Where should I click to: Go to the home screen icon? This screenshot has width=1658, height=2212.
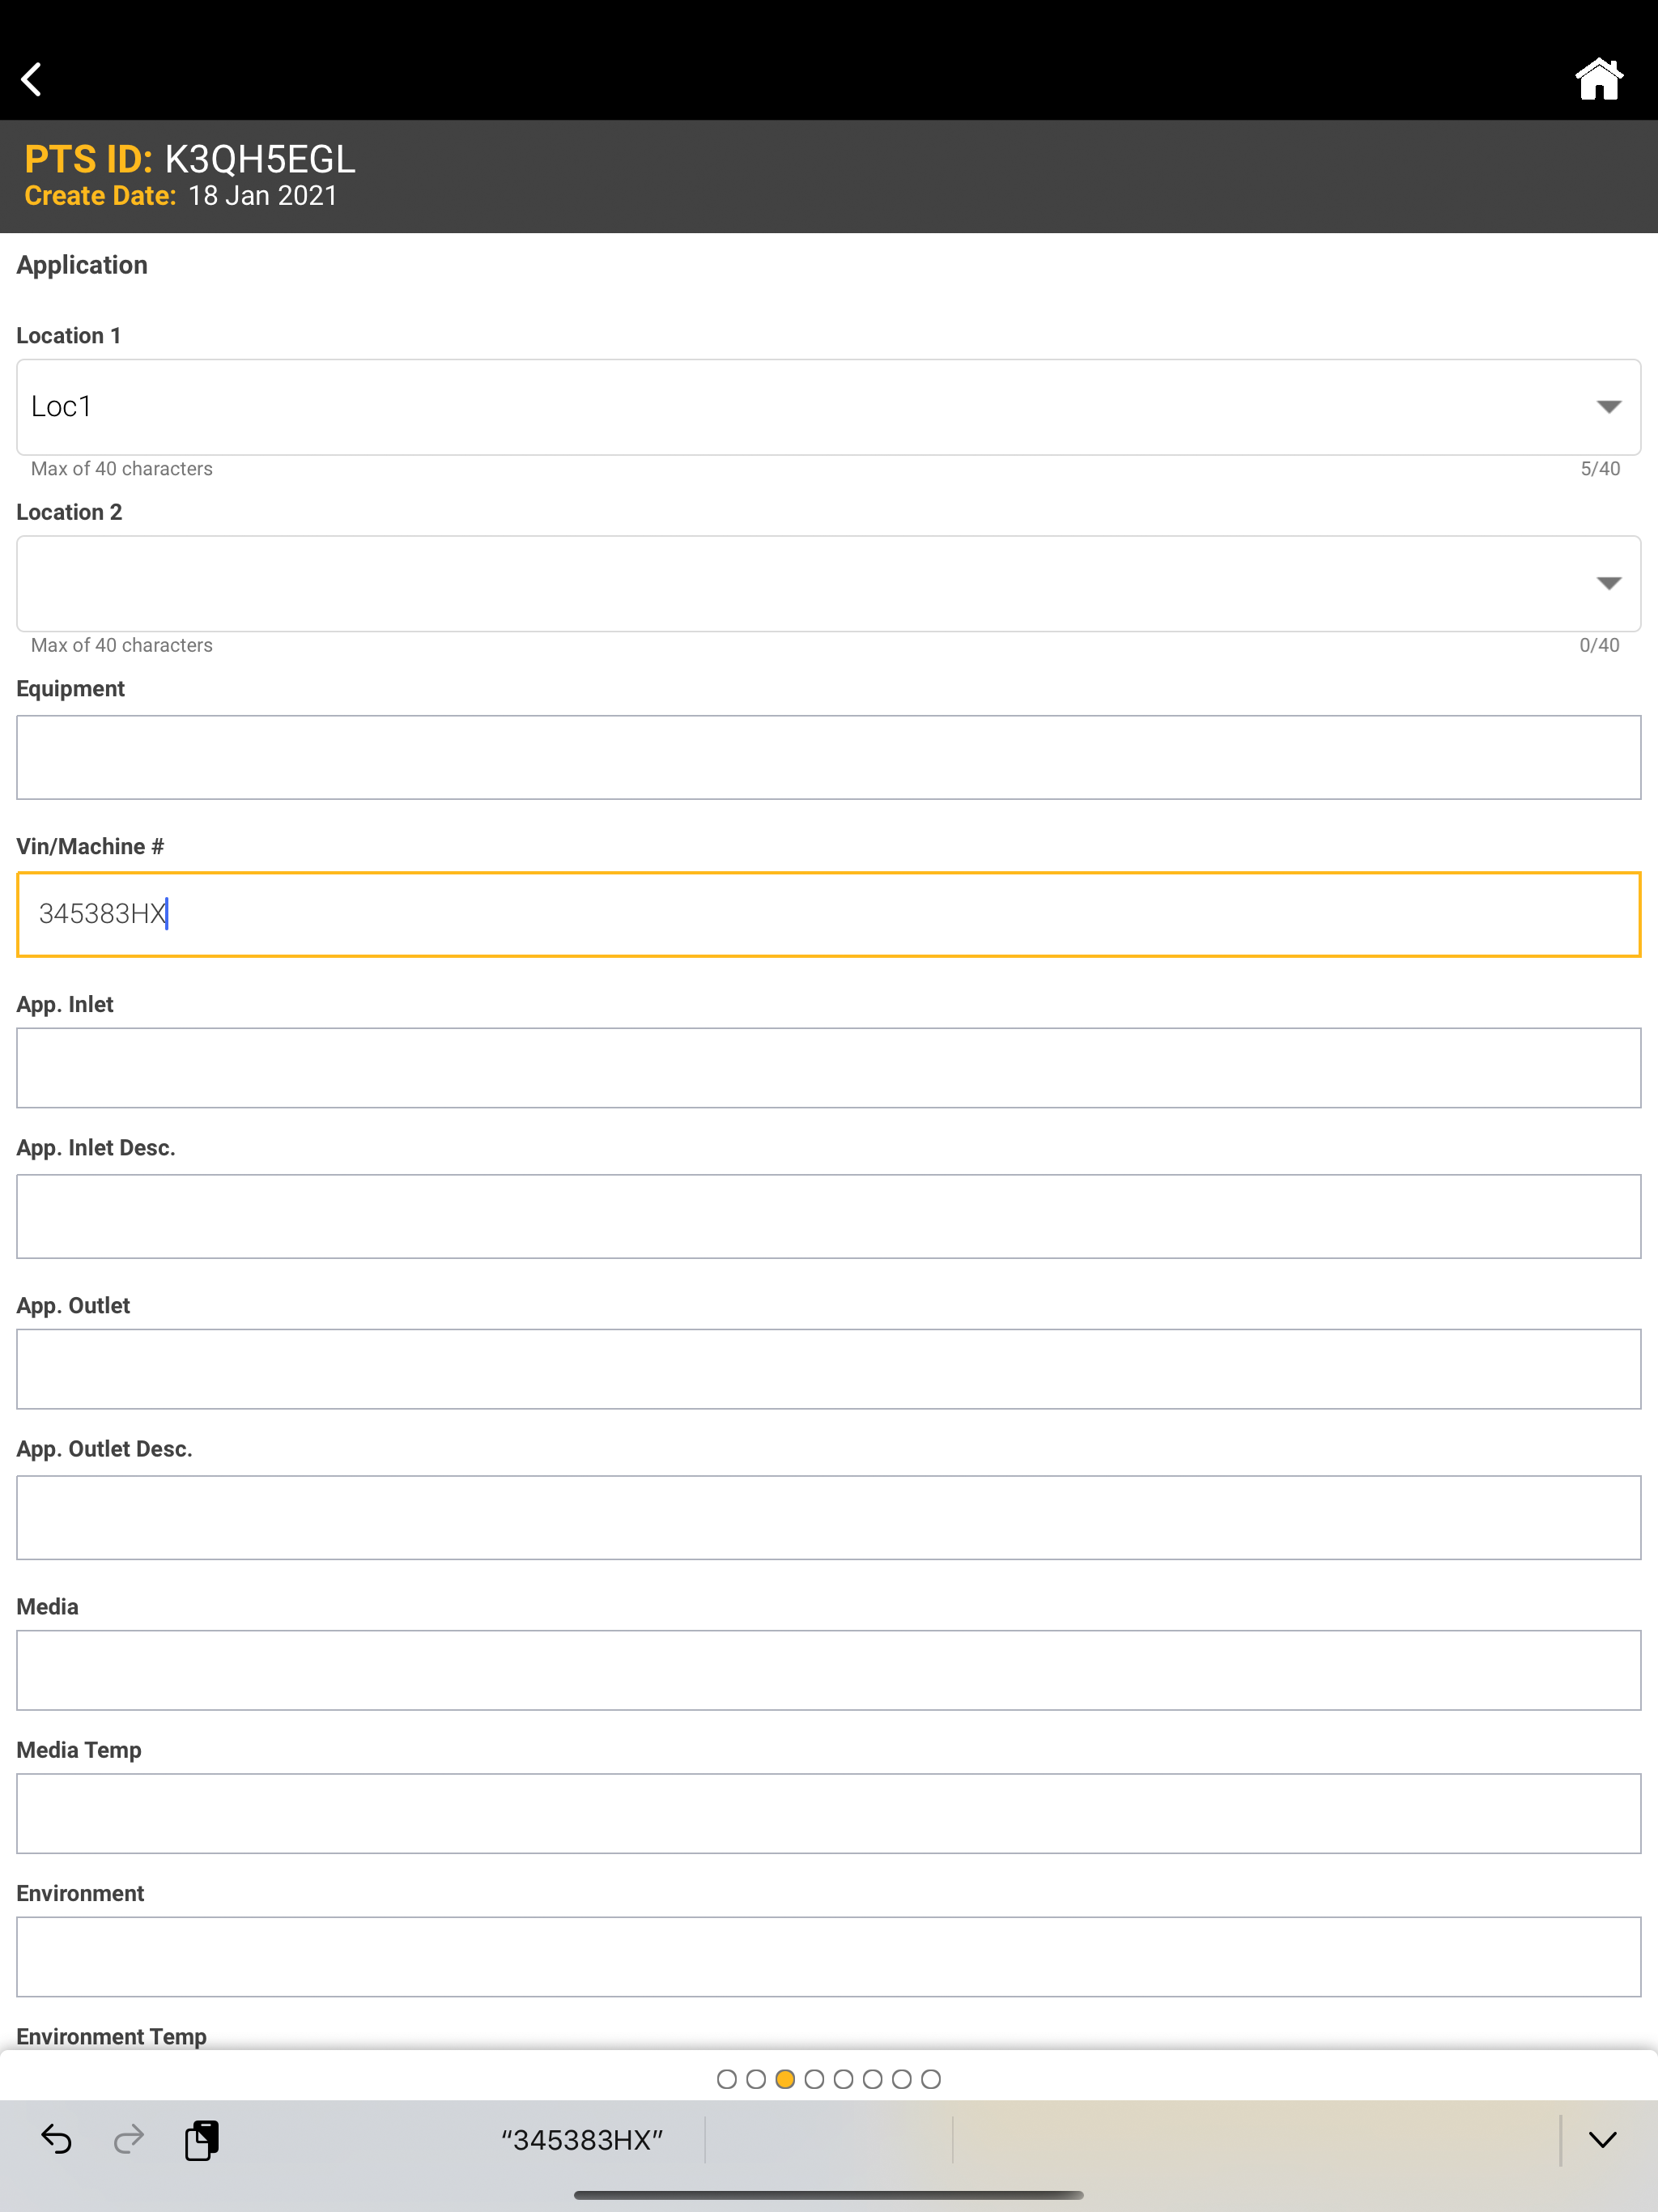[x=1598, y=79]
